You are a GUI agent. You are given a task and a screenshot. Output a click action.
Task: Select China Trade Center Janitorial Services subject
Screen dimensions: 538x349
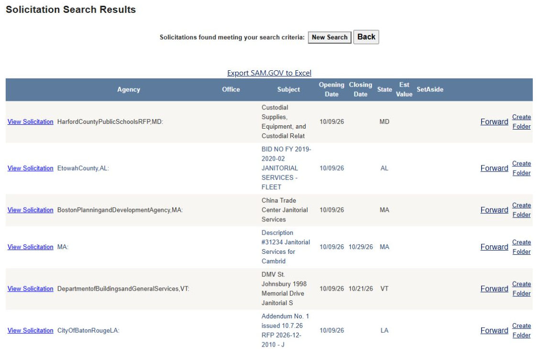point(285,210)
